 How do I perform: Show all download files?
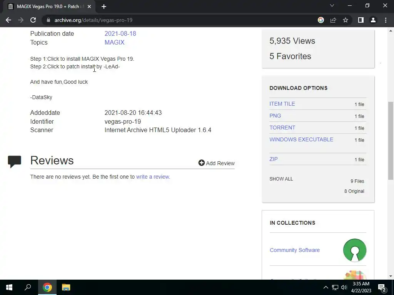[281, 179]
